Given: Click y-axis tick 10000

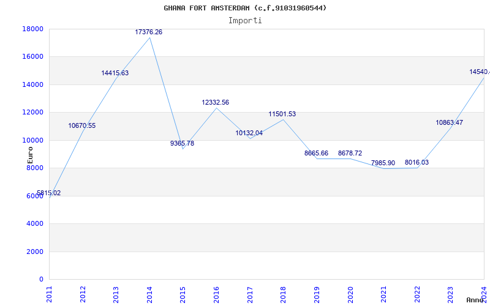Looking at the screenshot, I should (x=33, y=140).
